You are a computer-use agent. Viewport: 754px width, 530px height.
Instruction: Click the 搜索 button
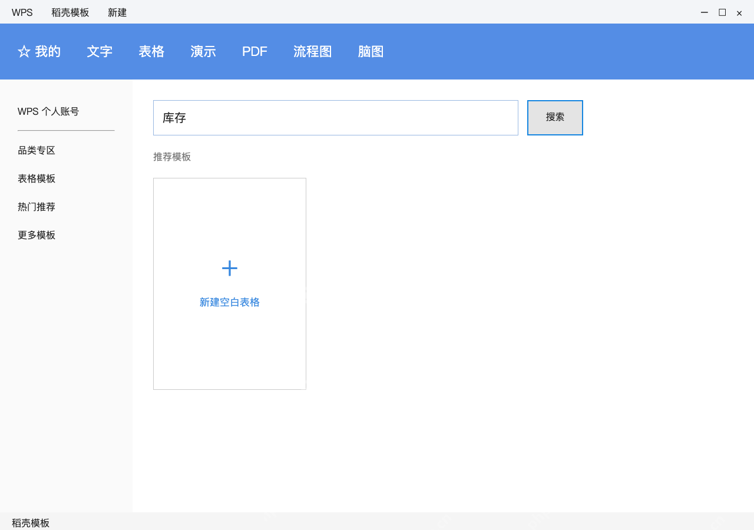click(x=555, y=118)
